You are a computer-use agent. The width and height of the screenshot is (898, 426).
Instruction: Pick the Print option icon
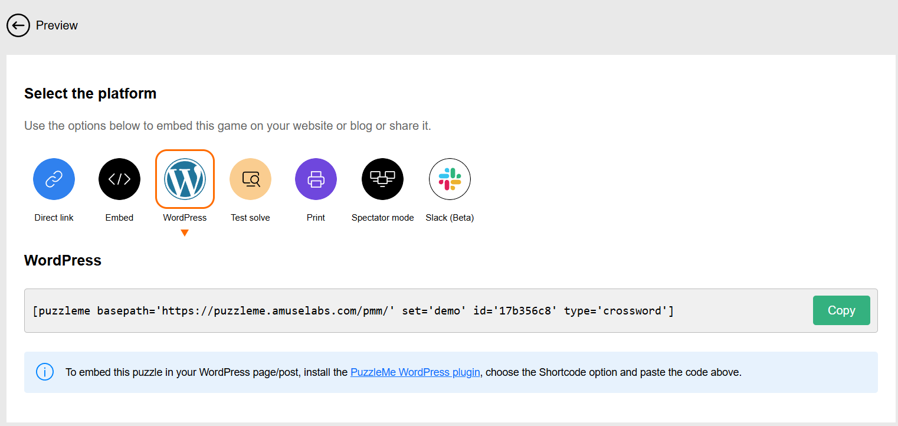click(x=316, y=179)
